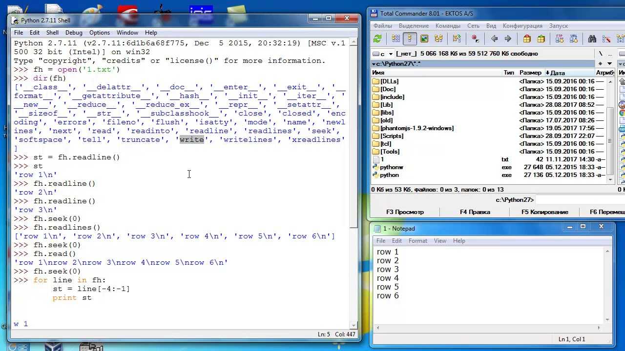Screen dimensions: 625x351
Task: Click the multi-rename tool icon
Action: coord(606,39)
